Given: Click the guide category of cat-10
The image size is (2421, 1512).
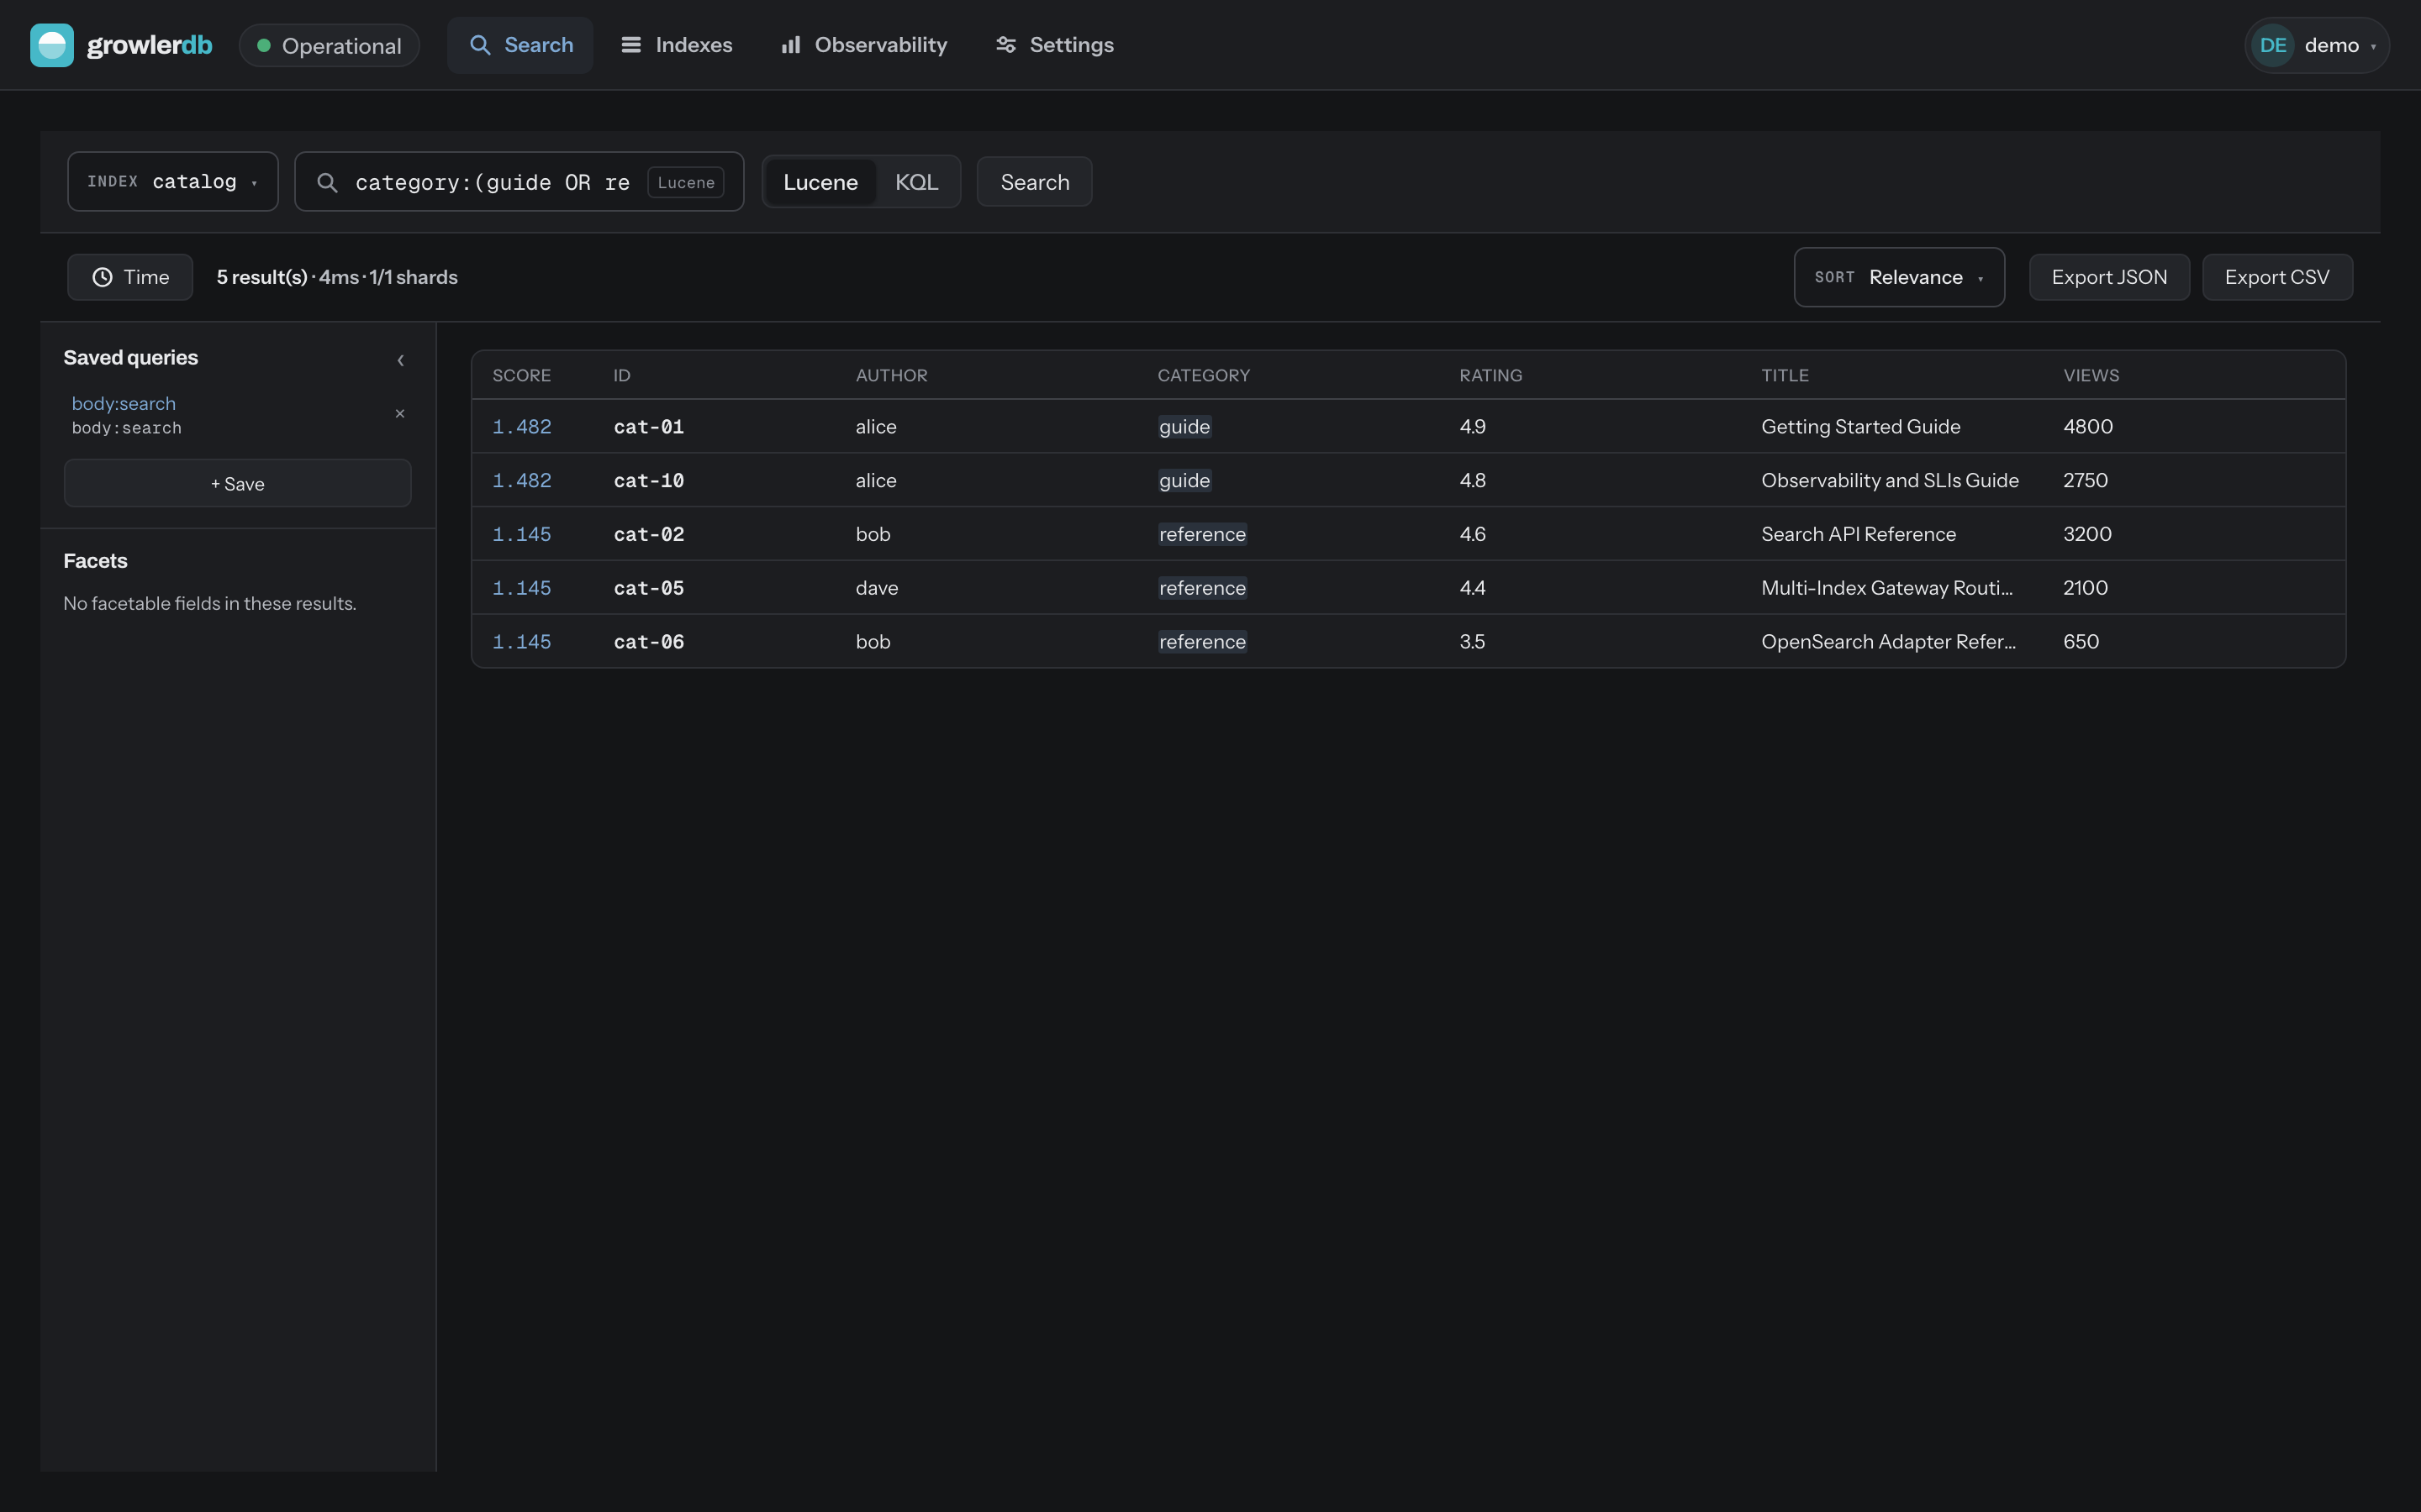Looking at the screenshot, I should tap(1184, 481).
